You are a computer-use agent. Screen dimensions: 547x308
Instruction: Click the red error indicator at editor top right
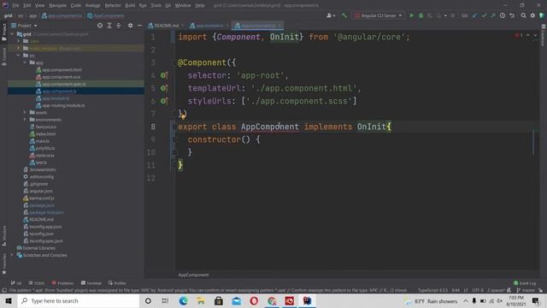[x=519, y=36]
